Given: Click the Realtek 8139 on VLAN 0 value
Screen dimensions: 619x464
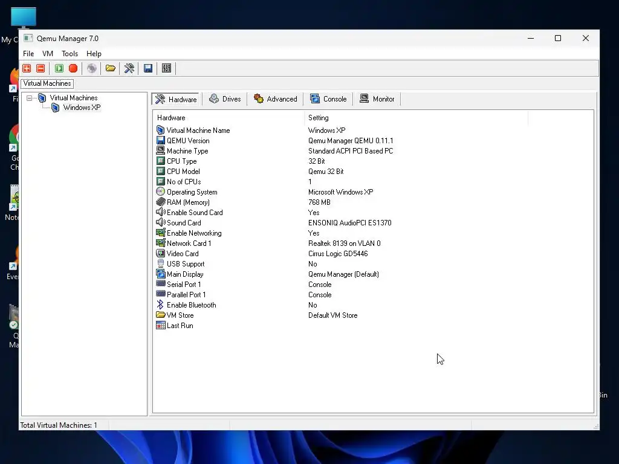Looking at the screenshot, I should coord(344,243).
